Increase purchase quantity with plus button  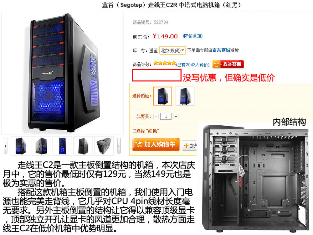click(x=176, y=117)
